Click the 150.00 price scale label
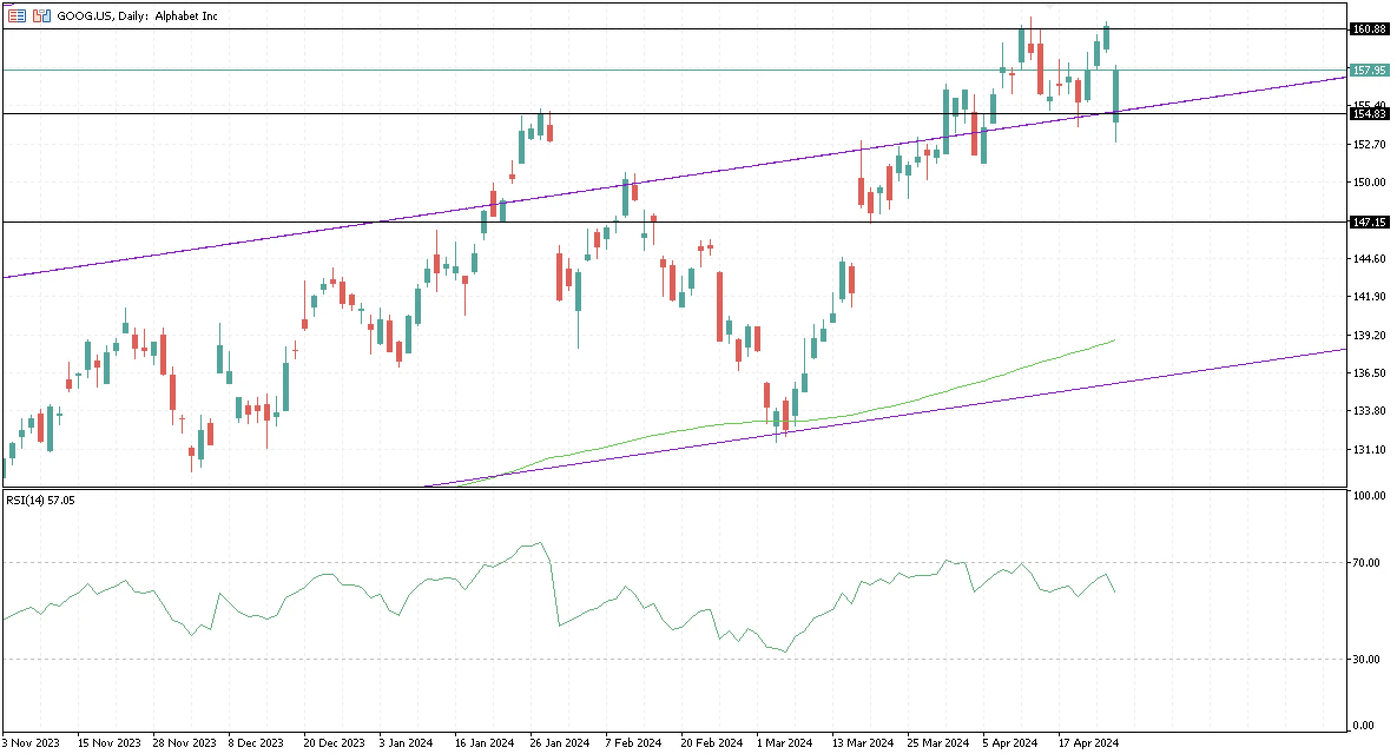This screenshot has width=1397, height=754. [1369, 182]
